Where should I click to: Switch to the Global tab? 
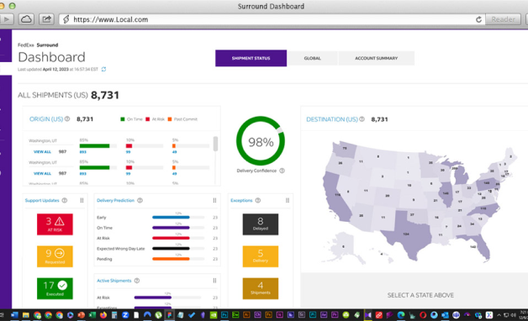click(x=312, y=58)
